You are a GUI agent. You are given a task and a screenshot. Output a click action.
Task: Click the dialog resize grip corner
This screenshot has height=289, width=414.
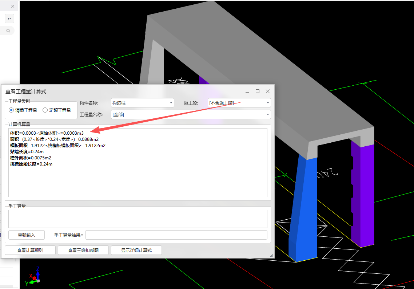pos(272,256)
